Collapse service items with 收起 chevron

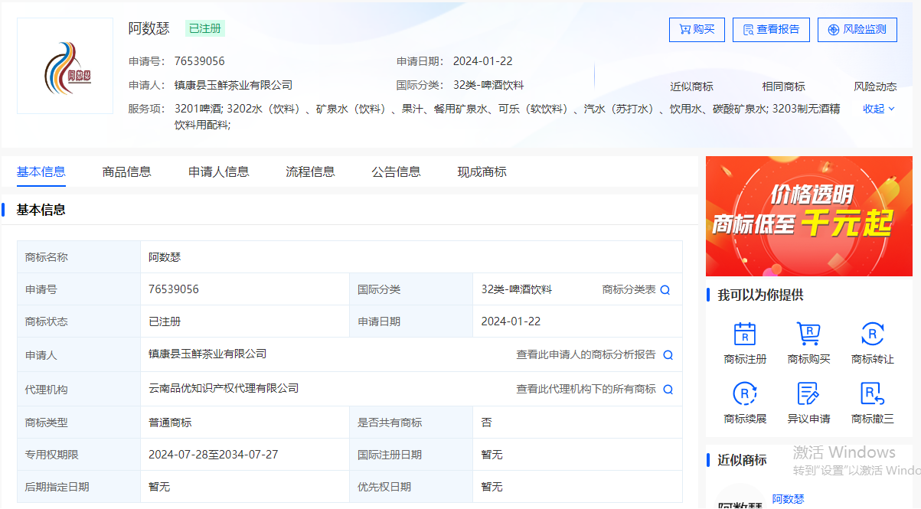pos(879,109)
